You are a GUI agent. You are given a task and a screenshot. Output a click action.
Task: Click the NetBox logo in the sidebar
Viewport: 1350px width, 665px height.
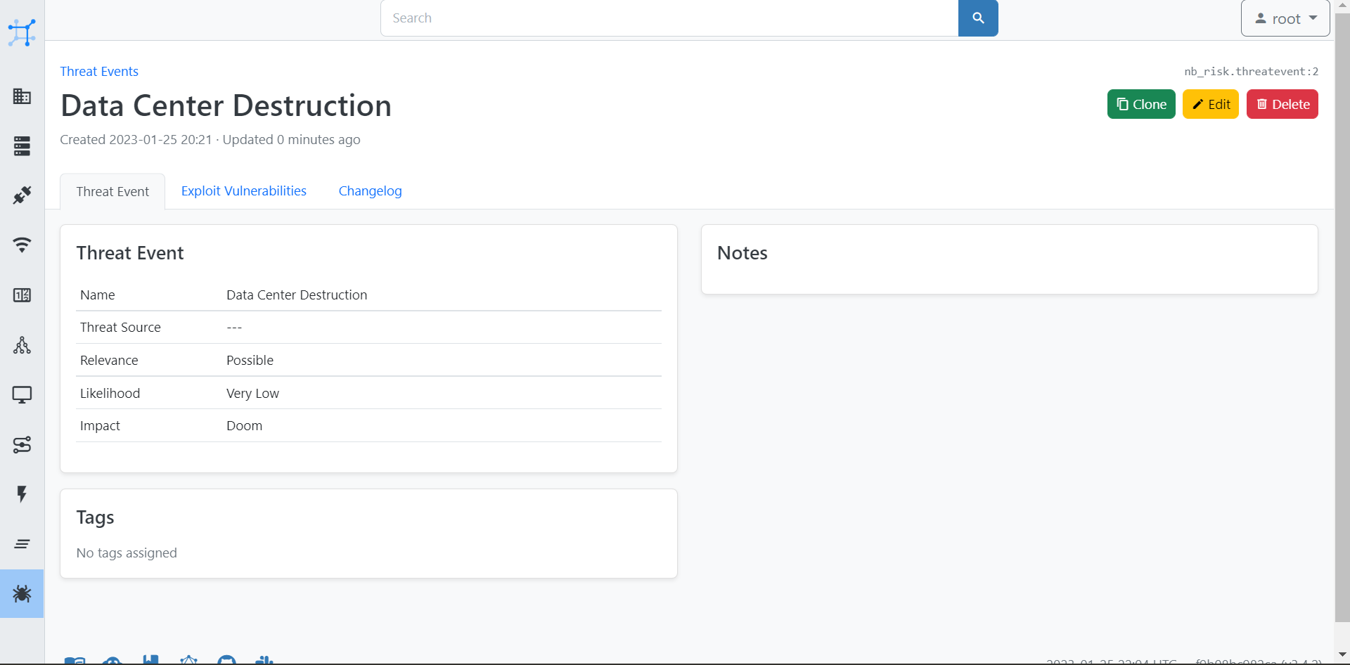[22, 32]
